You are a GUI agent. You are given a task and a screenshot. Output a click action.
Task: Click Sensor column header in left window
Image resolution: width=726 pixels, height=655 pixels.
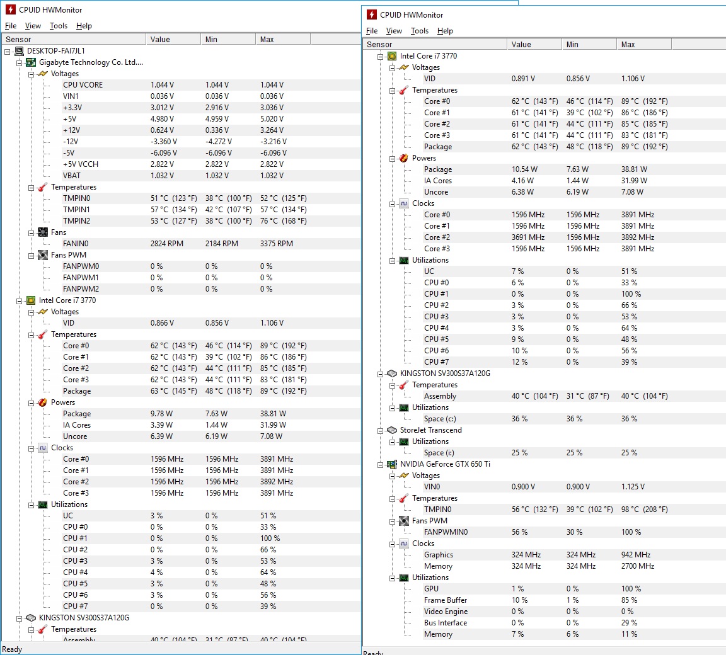click(x=74, y=39)
